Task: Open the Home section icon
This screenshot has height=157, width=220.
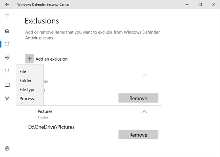Action: click(x=7, y=30)
